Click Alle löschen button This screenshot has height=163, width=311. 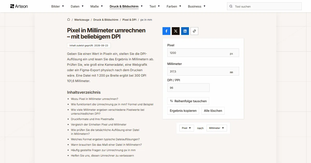pos(213,111)
